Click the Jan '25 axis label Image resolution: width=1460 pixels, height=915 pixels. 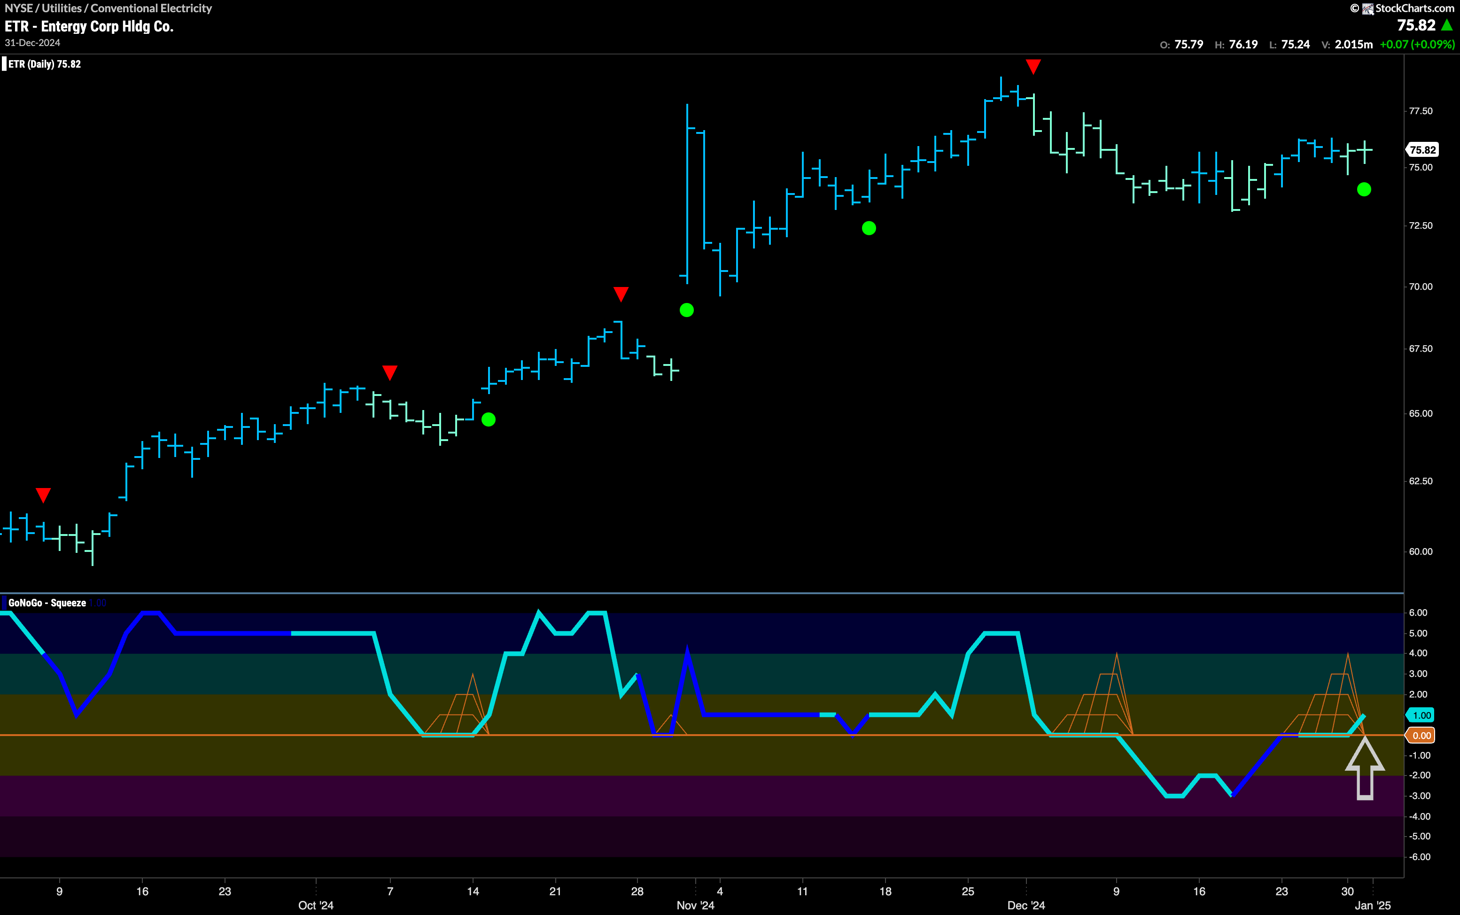click(1373, 905)
